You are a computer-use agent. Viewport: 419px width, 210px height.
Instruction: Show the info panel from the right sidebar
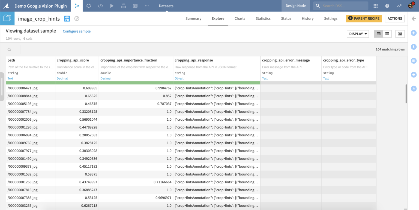[x=414, y=47]
